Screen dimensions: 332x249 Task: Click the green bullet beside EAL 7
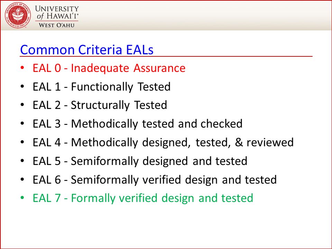22,198
